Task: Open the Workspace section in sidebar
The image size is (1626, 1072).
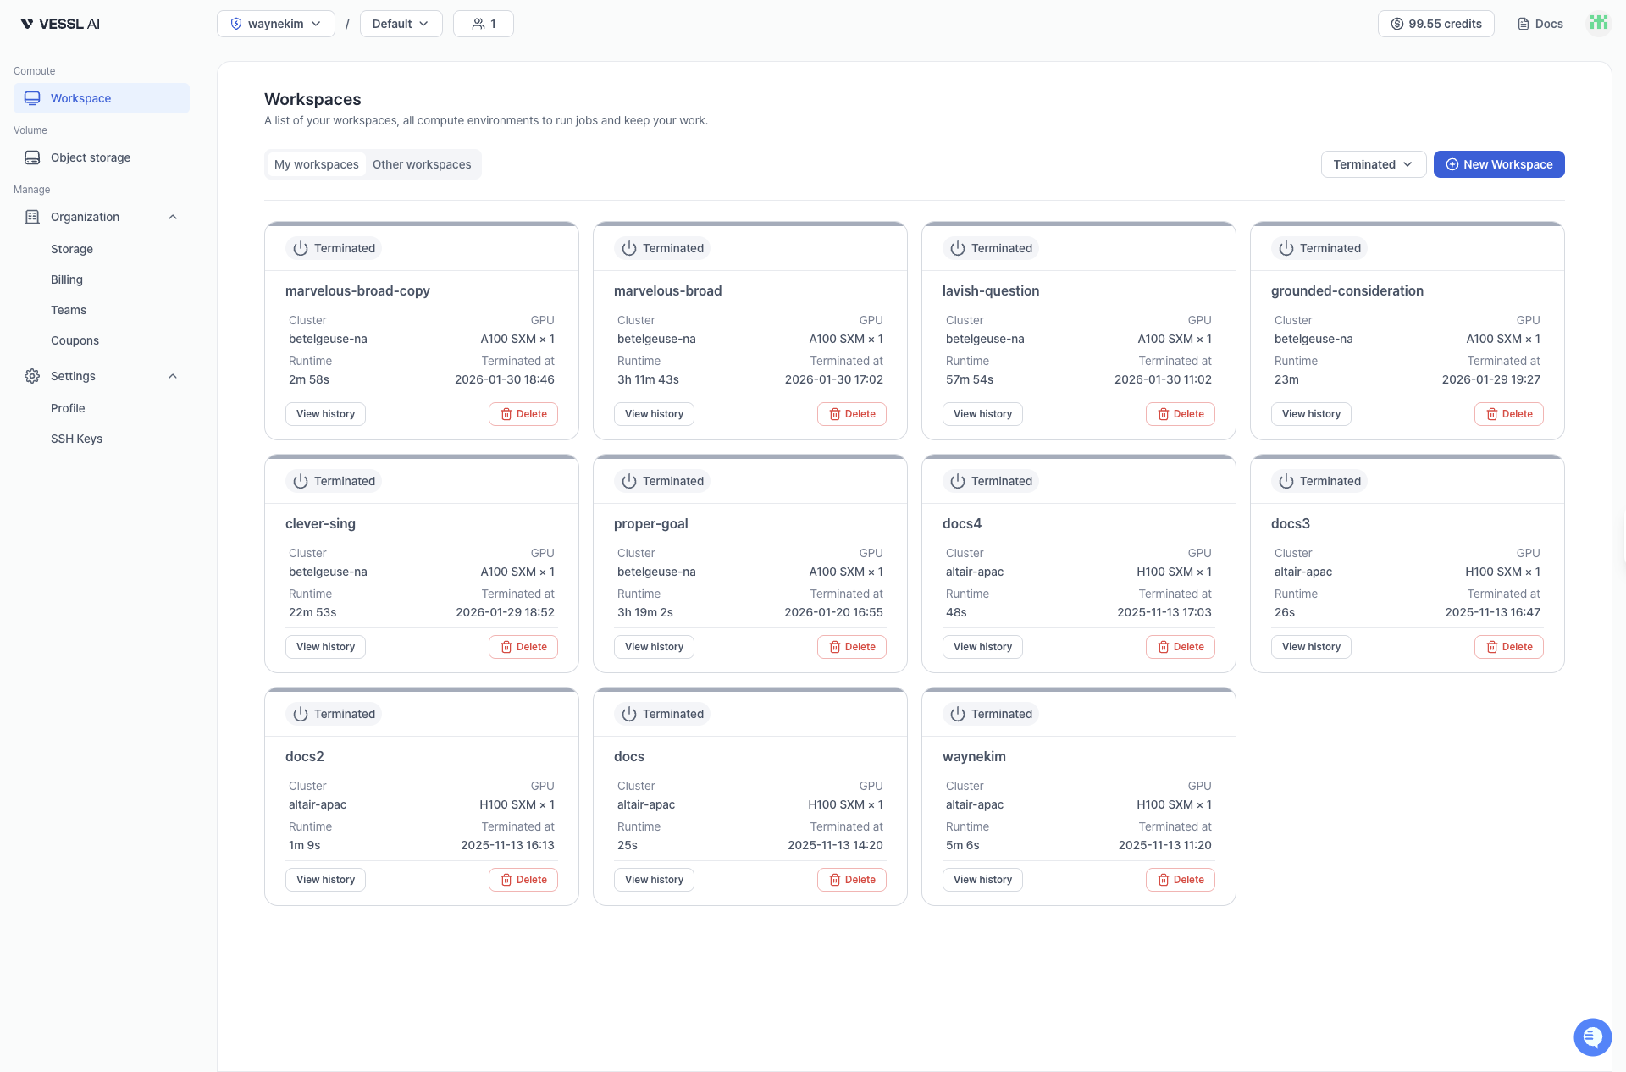Action: [x=80, y=97]
